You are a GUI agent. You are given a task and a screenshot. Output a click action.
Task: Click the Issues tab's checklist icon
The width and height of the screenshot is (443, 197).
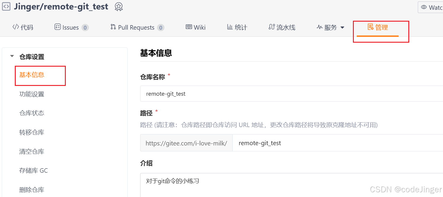click(57, 27)
